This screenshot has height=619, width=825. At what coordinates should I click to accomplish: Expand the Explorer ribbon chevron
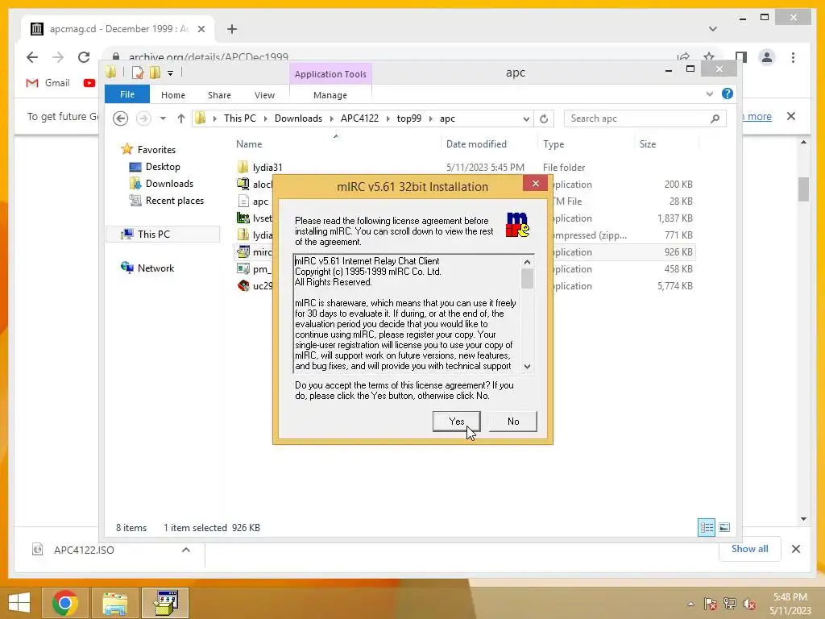click(x=710, y=94)
